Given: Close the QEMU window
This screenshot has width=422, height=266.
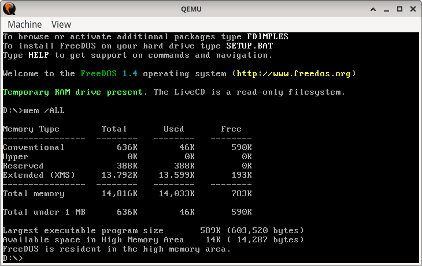Looking at the screenshot, I should (413, 9).
